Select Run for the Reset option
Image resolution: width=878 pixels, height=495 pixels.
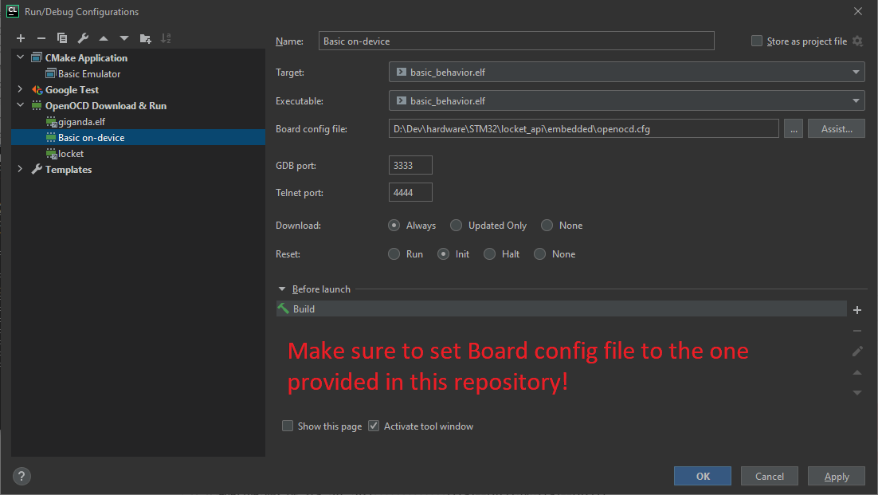pyautogui.click(x=394, y=254)
